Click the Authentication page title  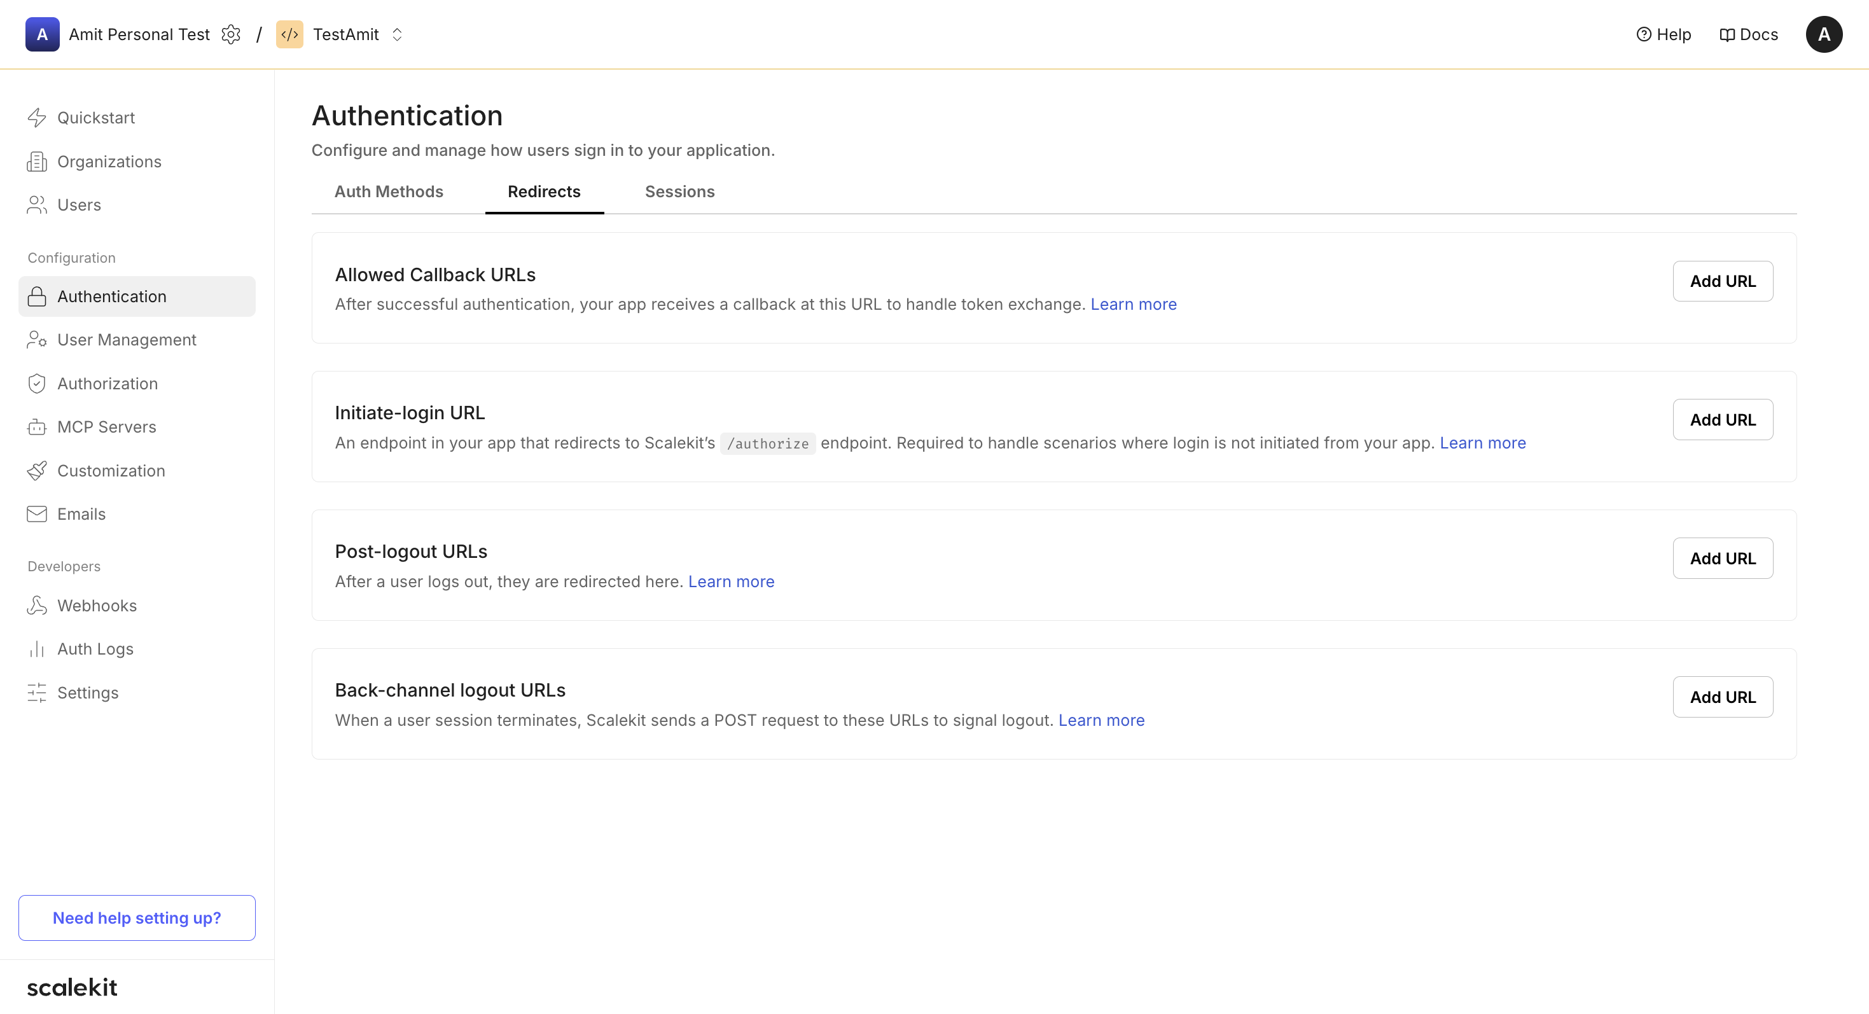[407, 116]
